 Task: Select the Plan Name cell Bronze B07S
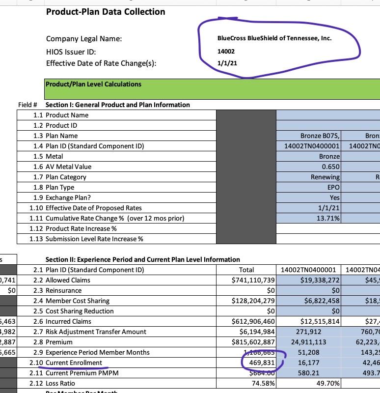(x=320, y=136)
